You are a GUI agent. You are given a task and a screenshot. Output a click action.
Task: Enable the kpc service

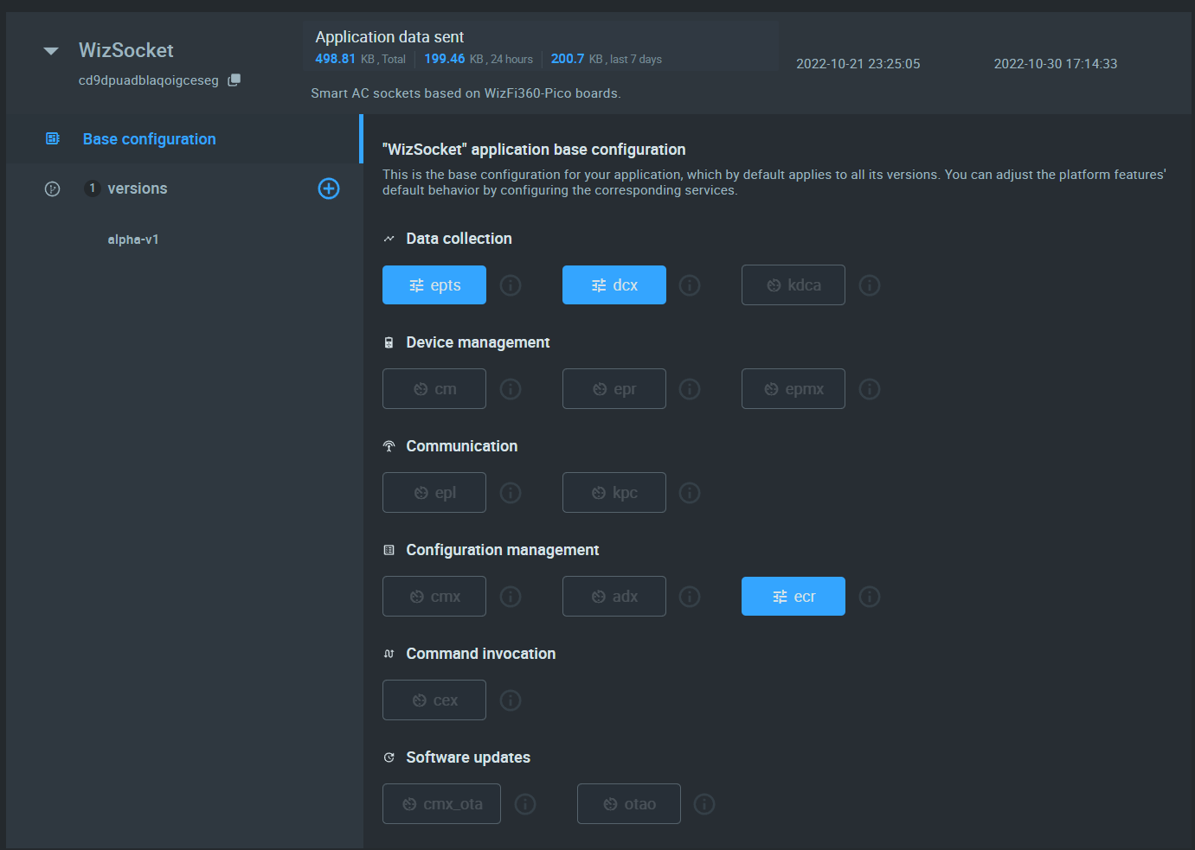(614, 493)
